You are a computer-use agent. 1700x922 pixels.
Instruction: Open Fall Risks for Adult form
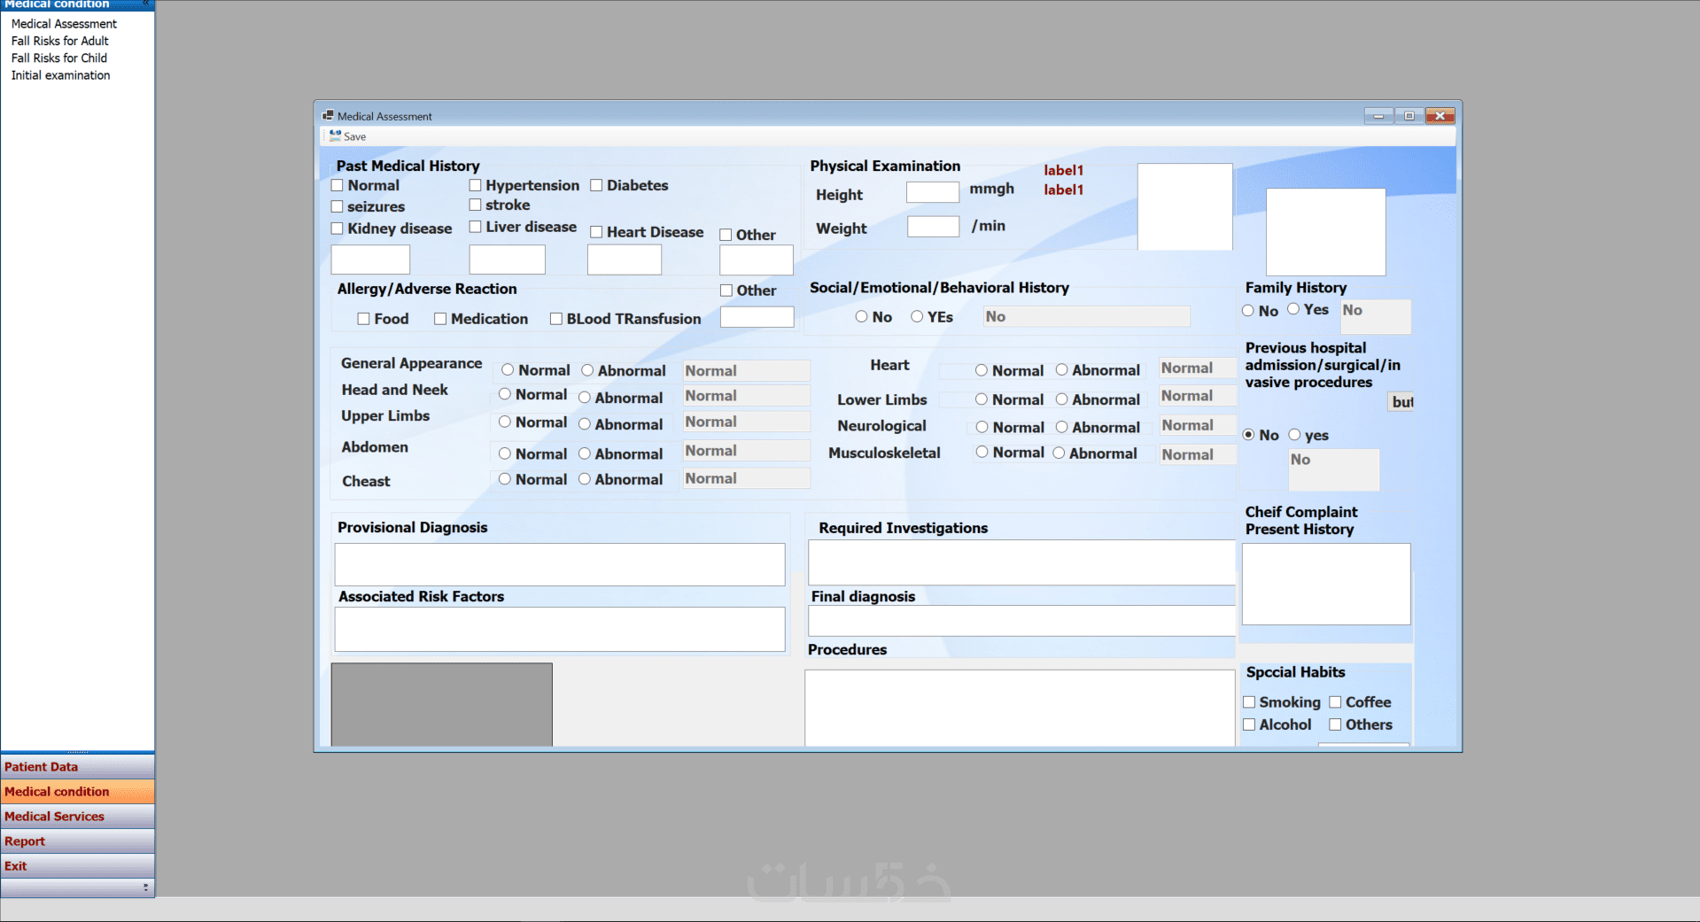coord(59,41)
